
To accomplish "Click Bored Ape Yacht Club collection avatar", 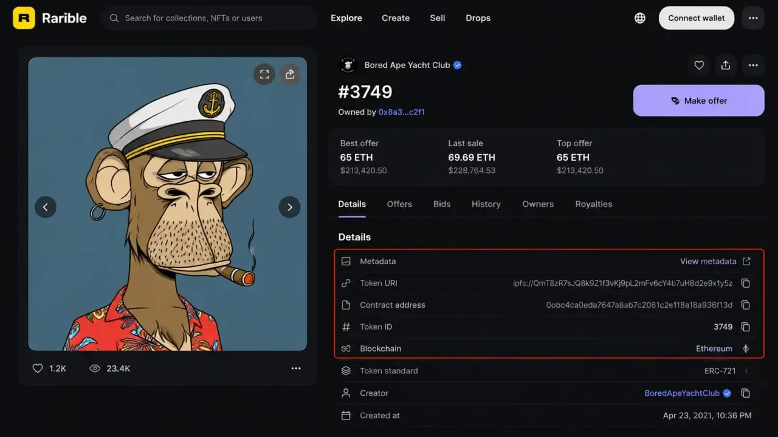I will click(348, 65).
